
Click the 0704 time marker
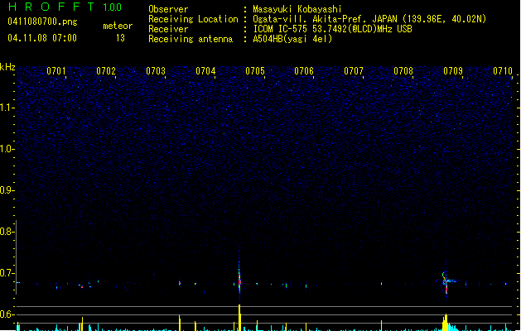point(205,71)
